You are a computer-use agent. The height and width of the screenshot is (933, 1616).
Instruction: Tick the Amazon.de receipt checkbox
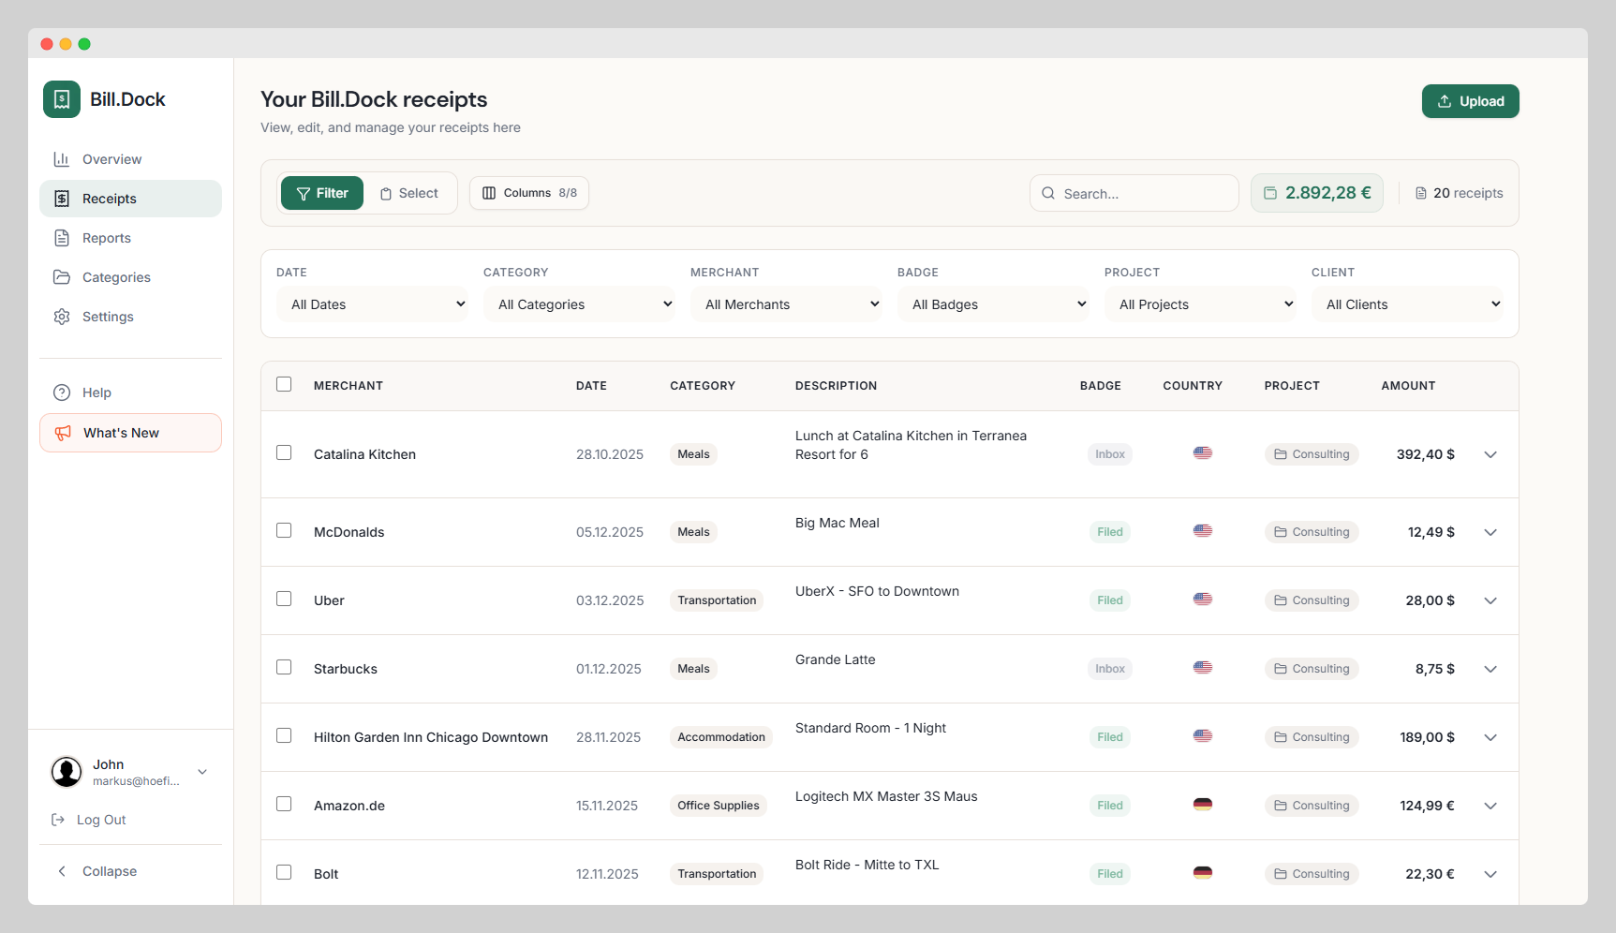coord(284,804)
